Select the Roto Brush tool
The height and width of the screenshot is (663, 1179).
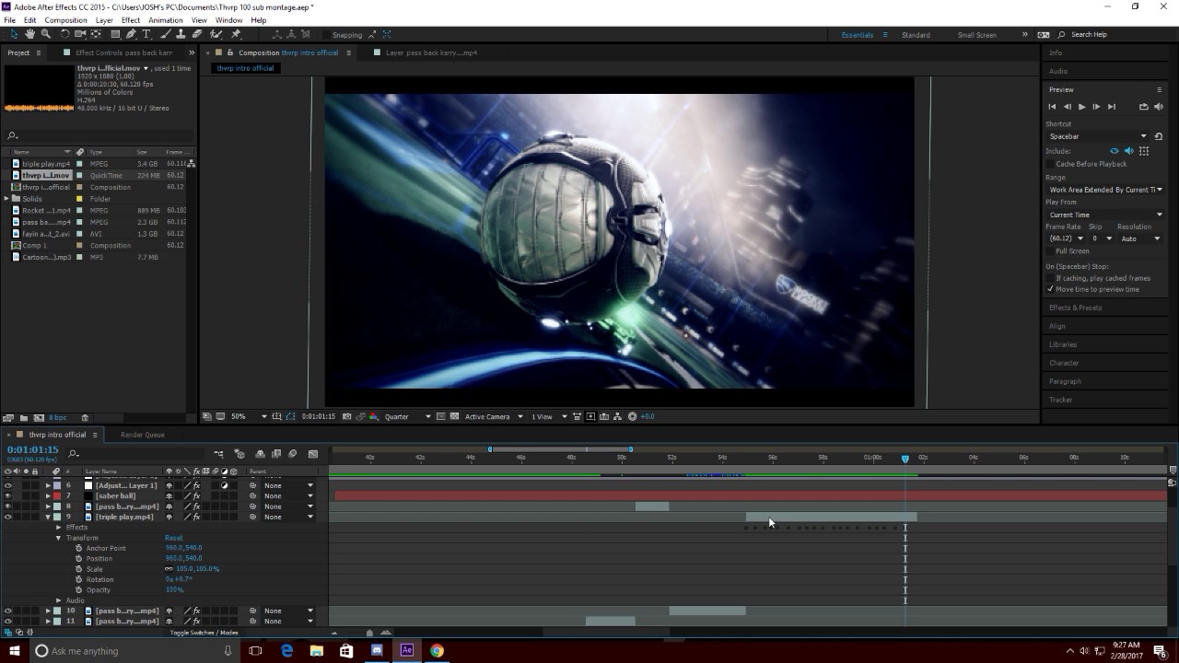[216, 34]
